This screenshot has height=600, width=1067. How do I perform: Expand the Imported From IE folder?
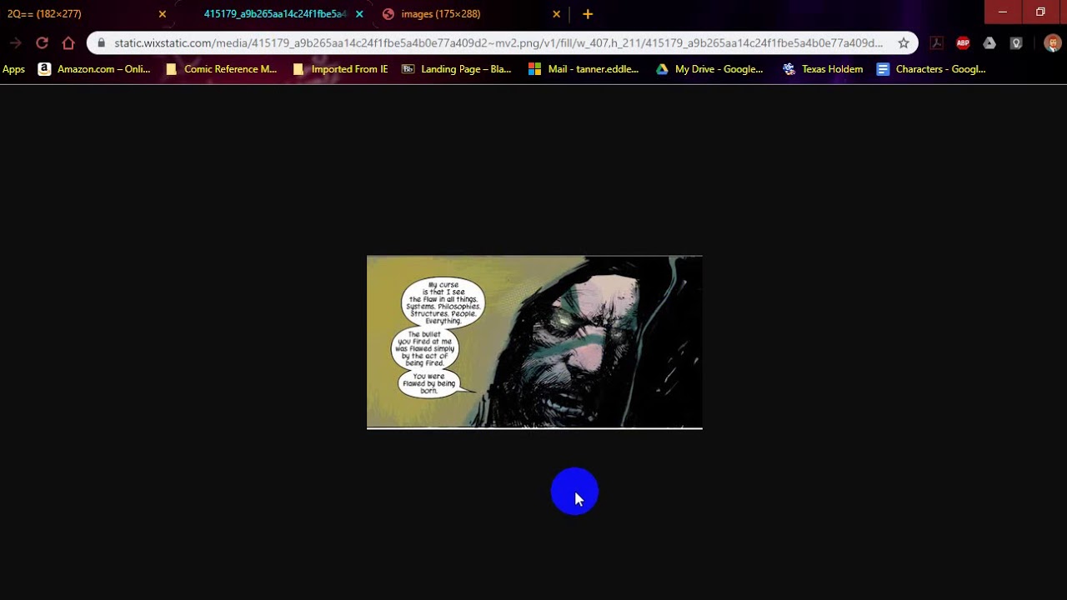pos(341,69)
